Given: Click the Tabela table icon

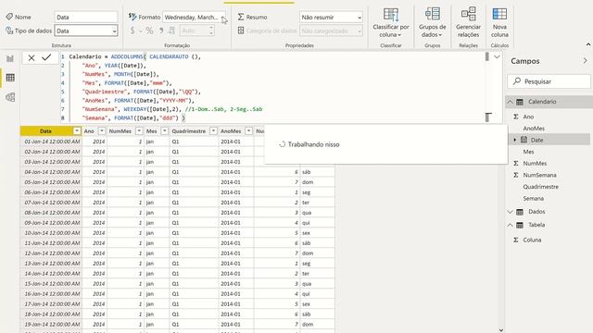Looking at the screenshot, I should tap(520, 226).
